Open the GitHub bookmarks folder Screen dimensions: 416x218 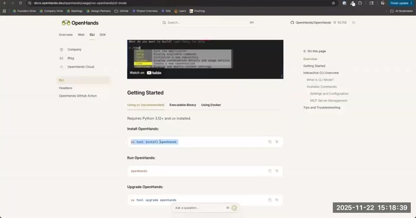[x=121, y=11]
